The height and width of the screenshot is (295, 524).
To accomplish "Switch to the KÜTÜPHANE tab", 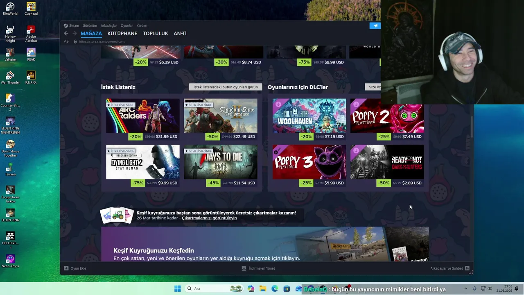I will tap(122, 34).
